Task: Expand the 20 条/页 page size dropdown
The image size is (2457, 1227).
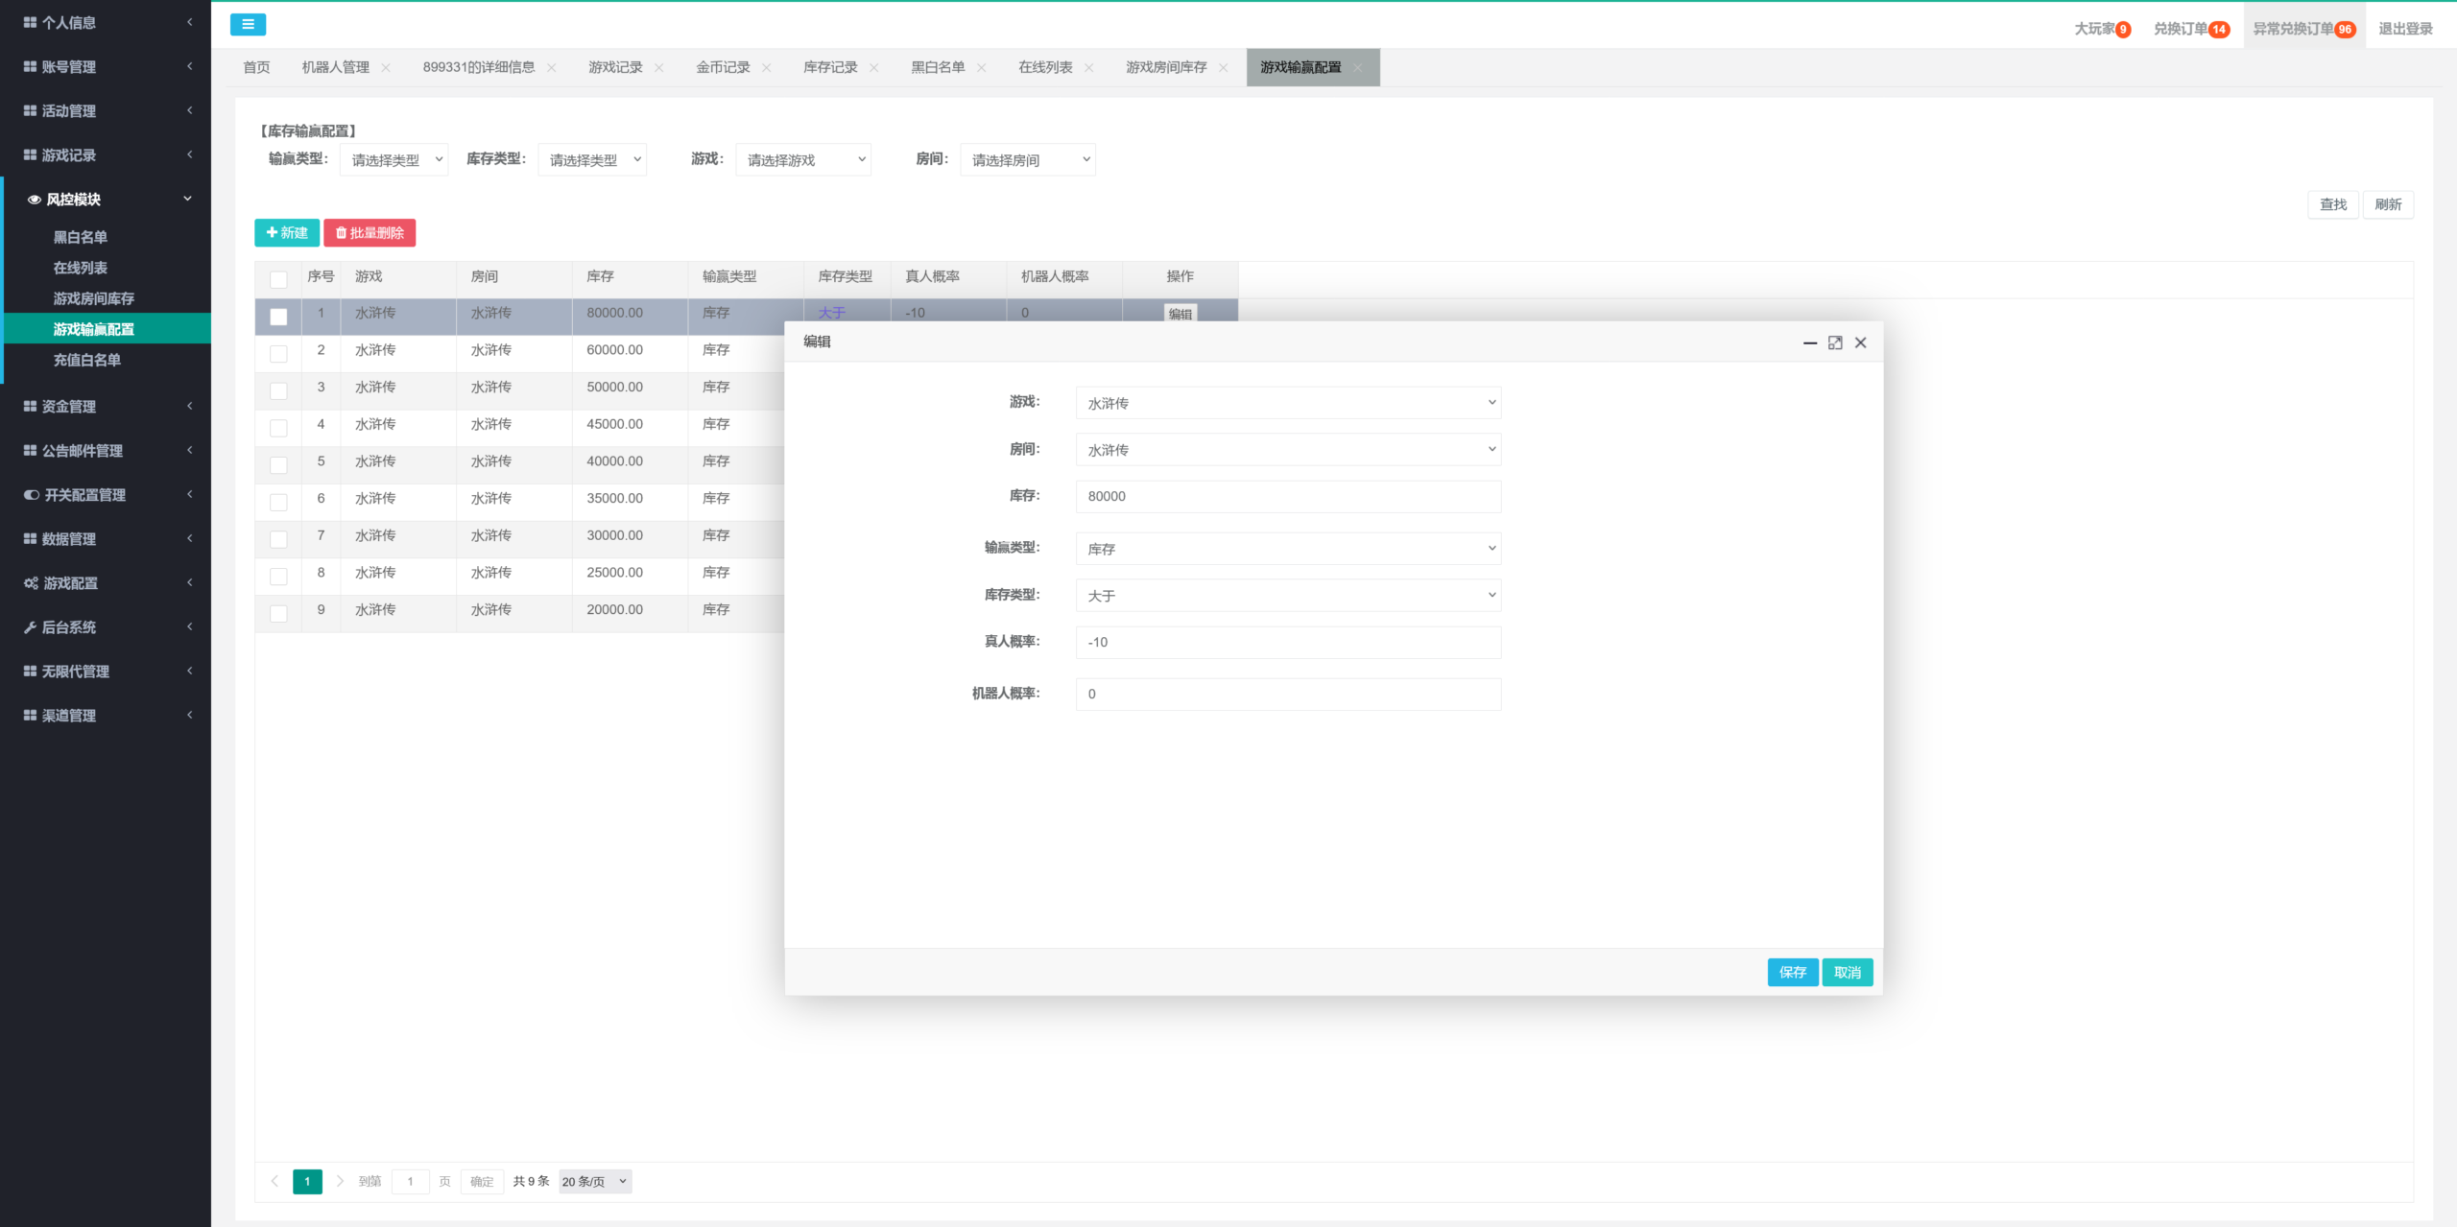Action: click(x=594, y=1181)
